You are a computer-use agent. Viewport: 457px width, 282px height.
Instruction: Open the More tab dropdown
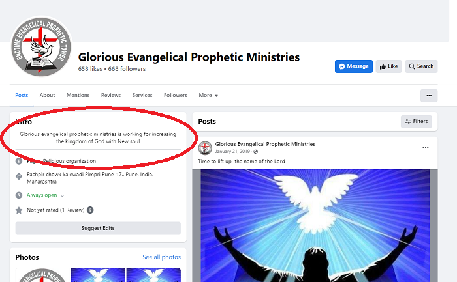tap(208, 95)
